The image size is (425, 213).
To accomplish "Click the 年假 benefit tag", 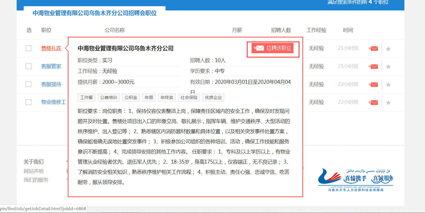I will 149,98.
